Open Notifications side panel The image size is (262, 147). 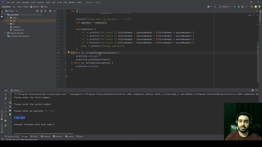(260, 16)
